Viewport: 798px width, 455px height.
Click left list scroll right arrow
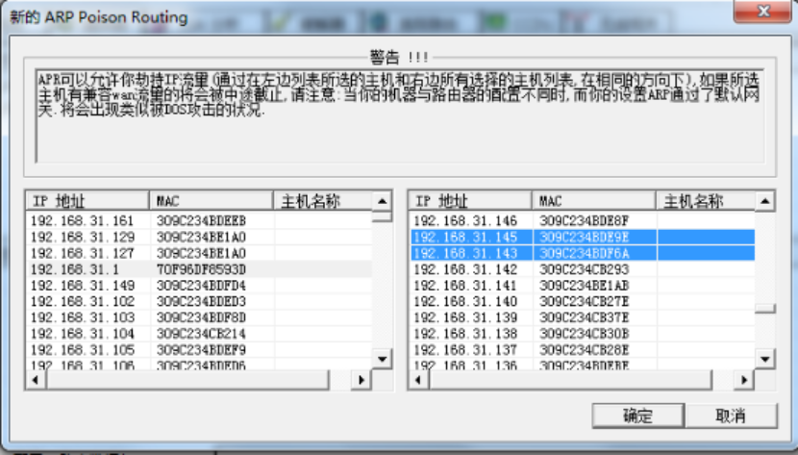tap(362, 380)
